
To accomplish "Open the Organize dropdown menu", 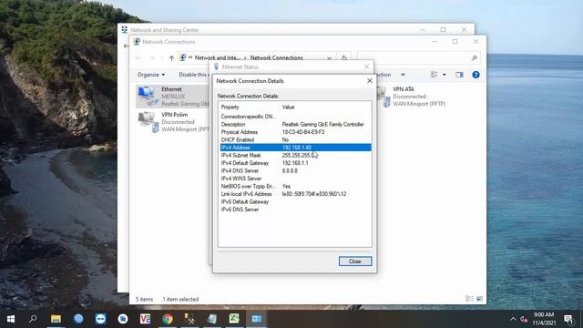I will [151, 75].
